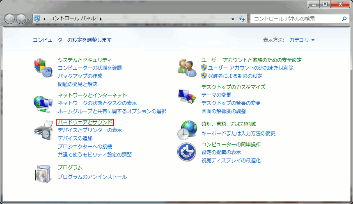
Task: Open 画面の解像度の調整 link
Action: click(224, 111)
